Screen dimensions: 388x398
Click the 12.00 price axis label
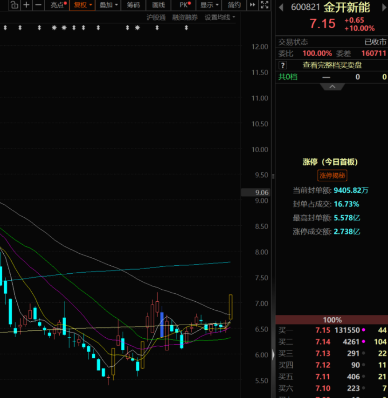tap(260, 47)
